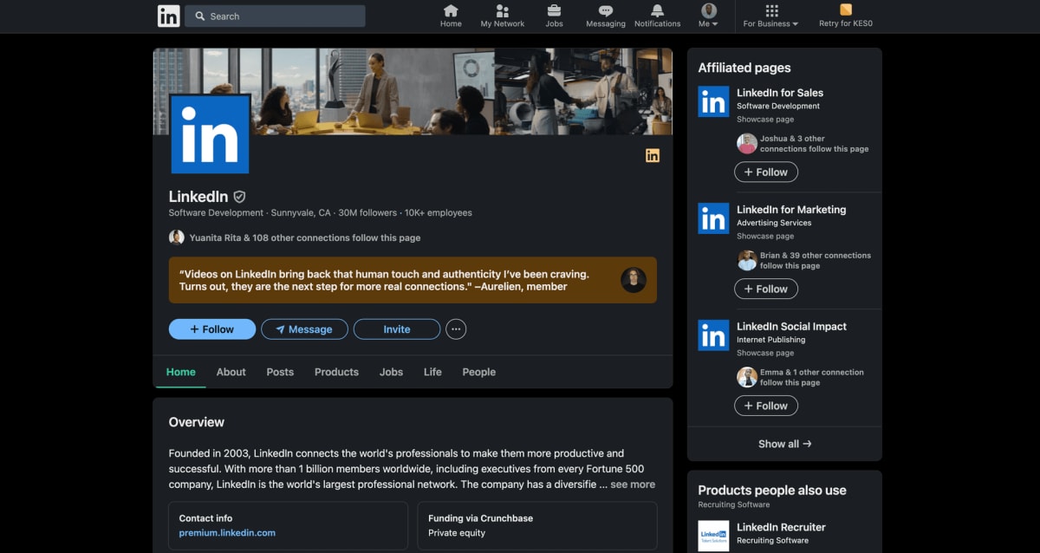
Task: Select the Overview section heading
Action: point(197,422)
